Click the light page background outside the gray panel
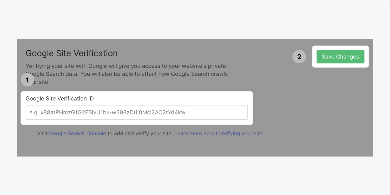This screenshot has width=390, height=195. click(195, 177)
